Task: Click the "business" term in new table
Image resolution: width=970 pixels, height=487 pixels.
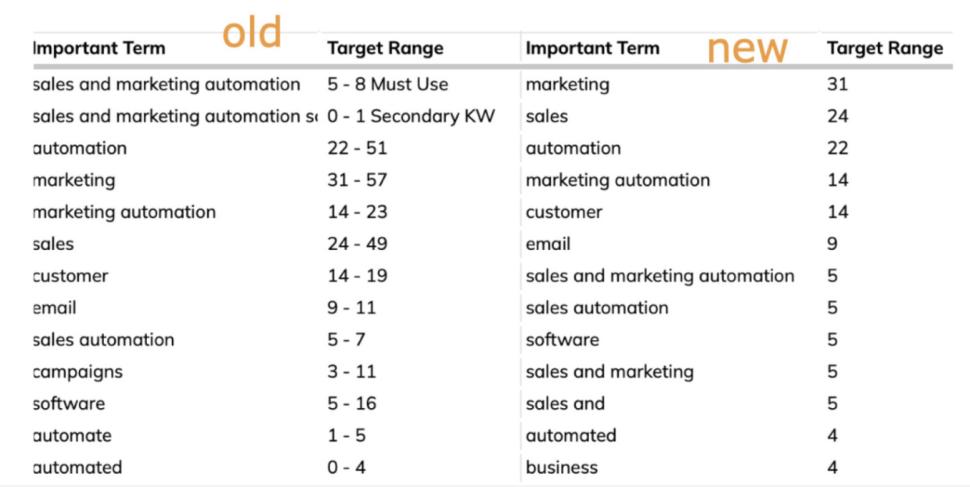Action: click(561, 467)
